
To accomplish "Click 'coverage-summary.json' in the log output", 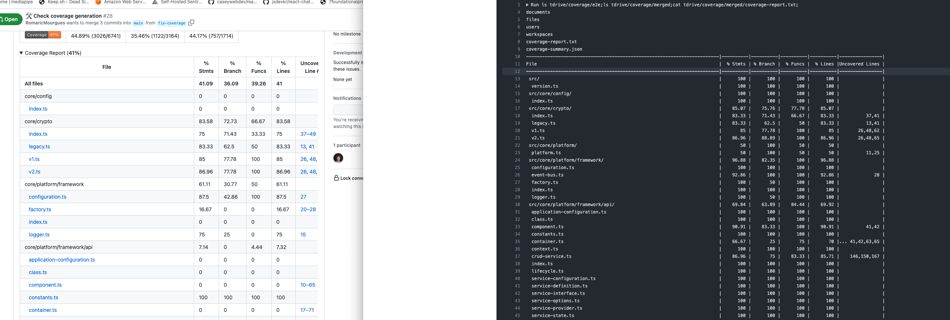I will click(x=554, y=49).
